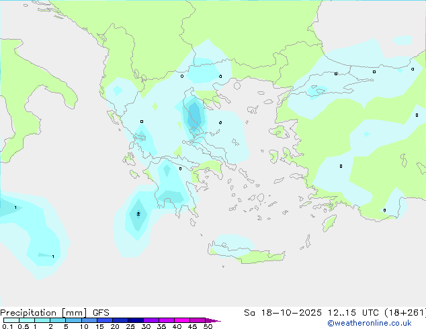This screenshot has width=426, height=329.
Task: Click the 25–30 mm navy legend swatch
Action: pos(136,320)
